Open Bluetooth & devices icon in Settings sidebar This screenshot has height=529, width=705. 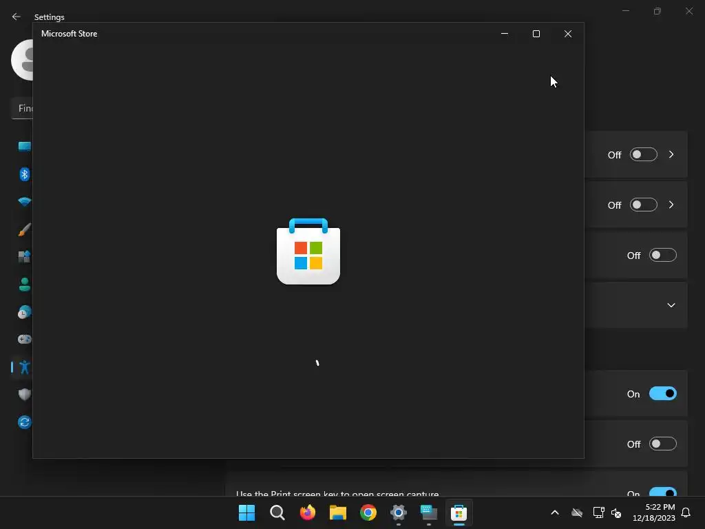[25, 174]
